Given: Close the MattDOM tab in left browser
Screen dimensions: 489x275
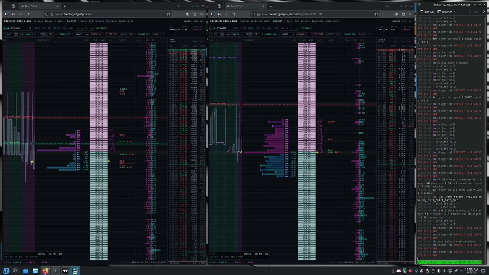Looking at the screenshot, I should pyautogui.click(x=57, y=6).
